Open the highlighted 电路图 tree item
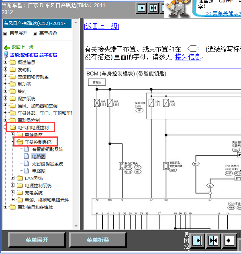Viewport: 241px width, 254px height. tap(39, 157)
